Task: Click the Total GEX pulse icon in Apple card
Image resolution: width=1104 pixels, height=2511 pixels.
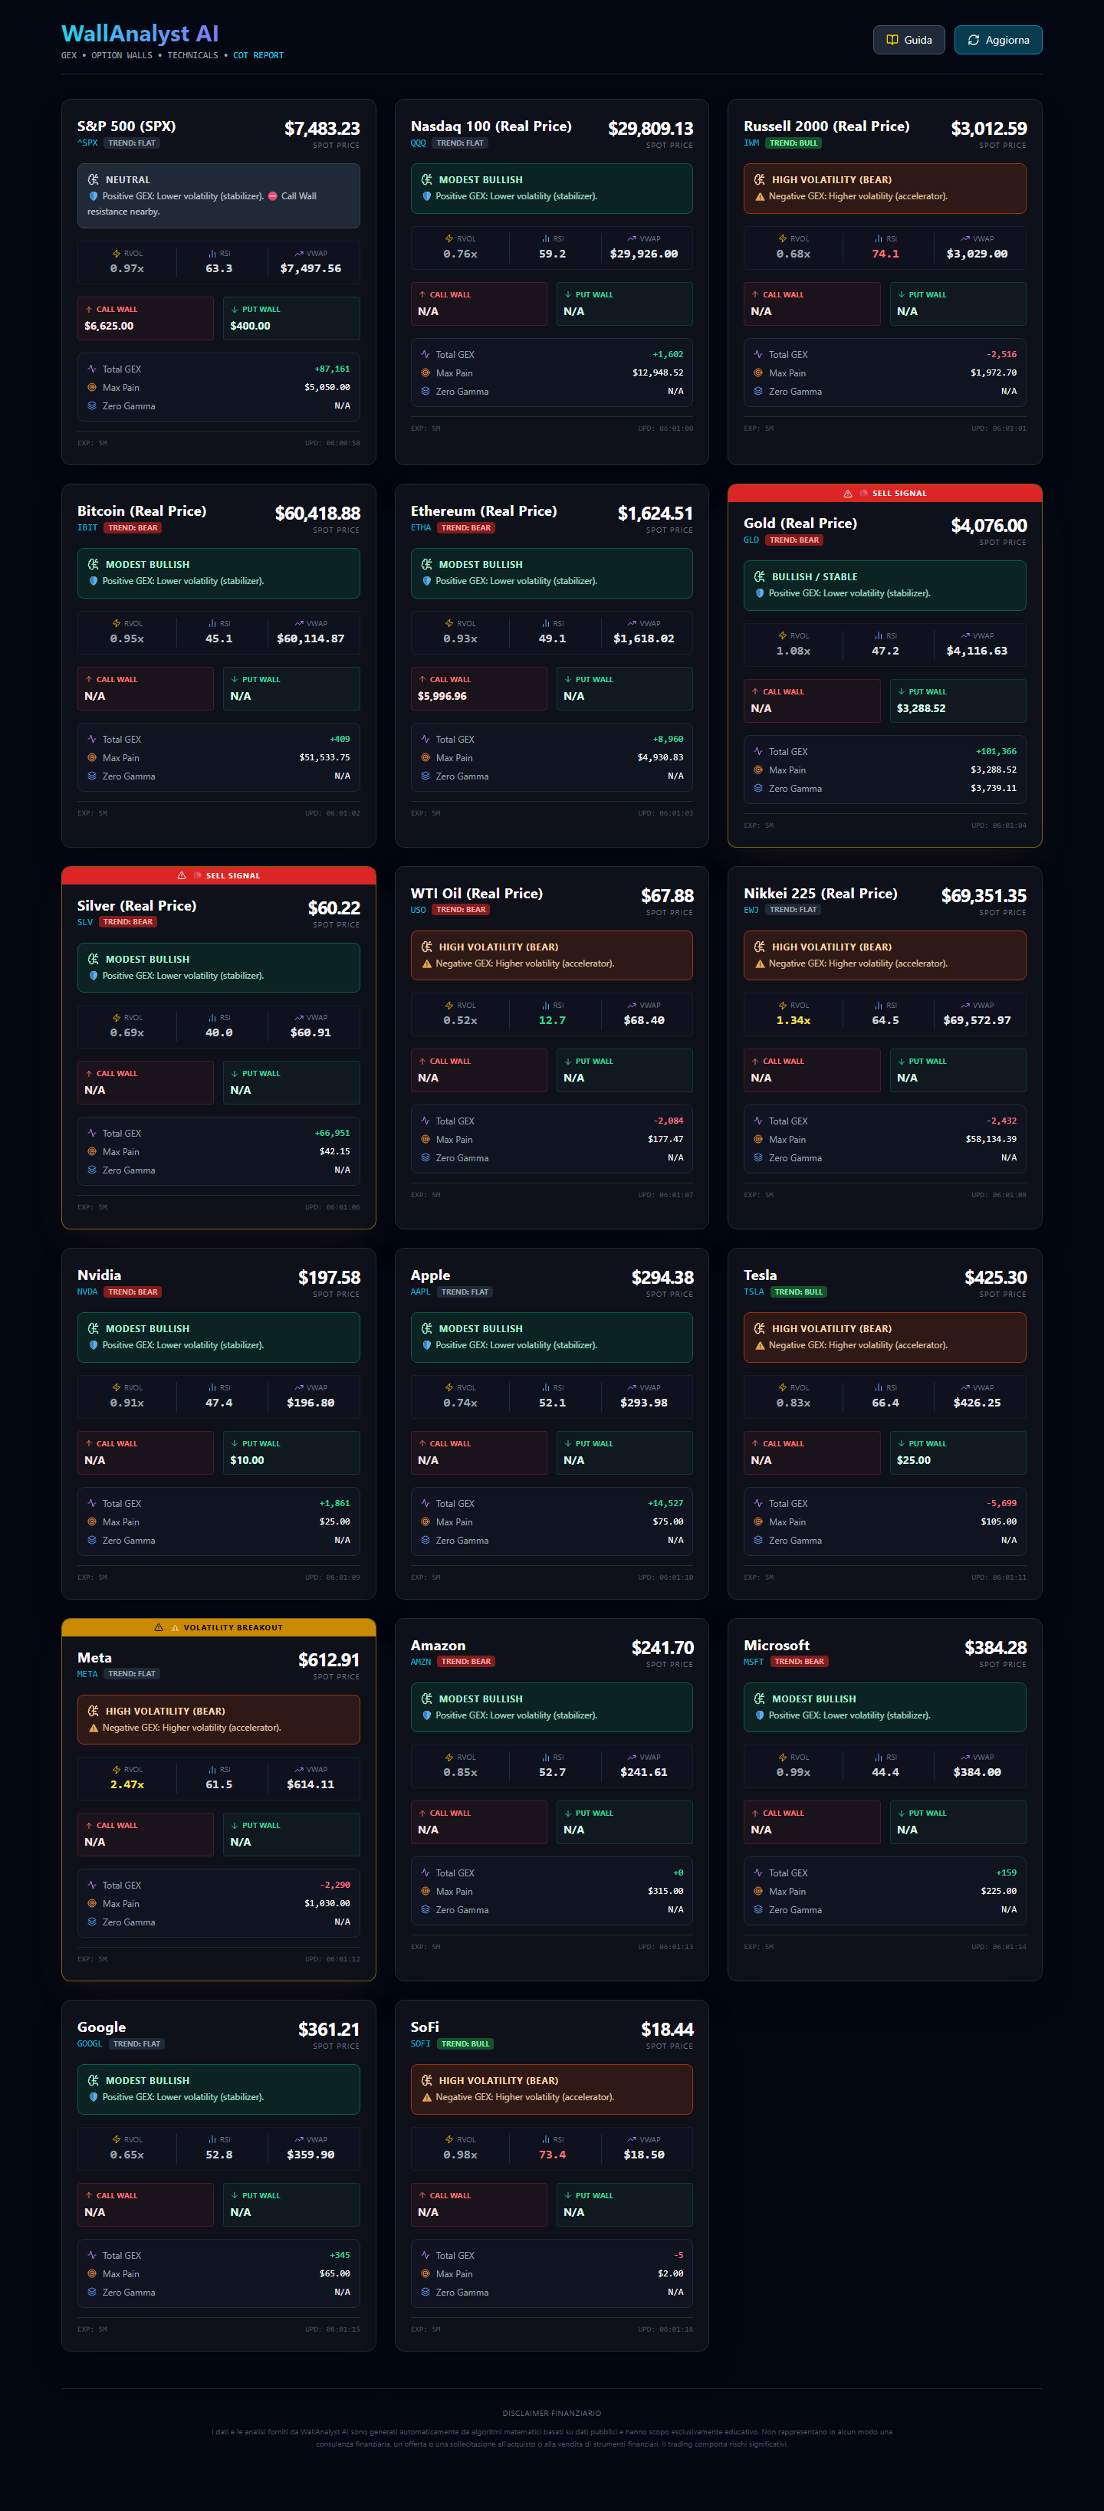Action: tap(426, 1503)
